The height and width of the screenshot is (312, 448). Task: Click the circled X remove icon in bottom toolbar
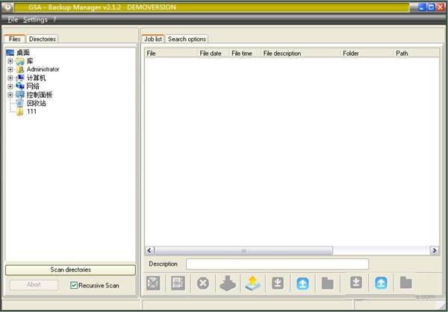click(202, 283)
